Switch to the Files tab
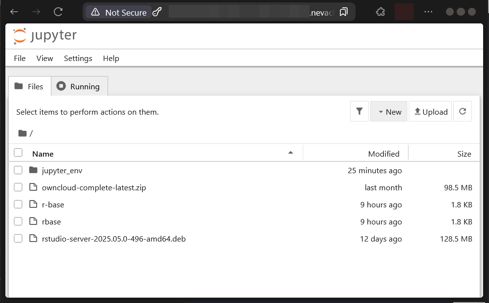 click(30, 86)
